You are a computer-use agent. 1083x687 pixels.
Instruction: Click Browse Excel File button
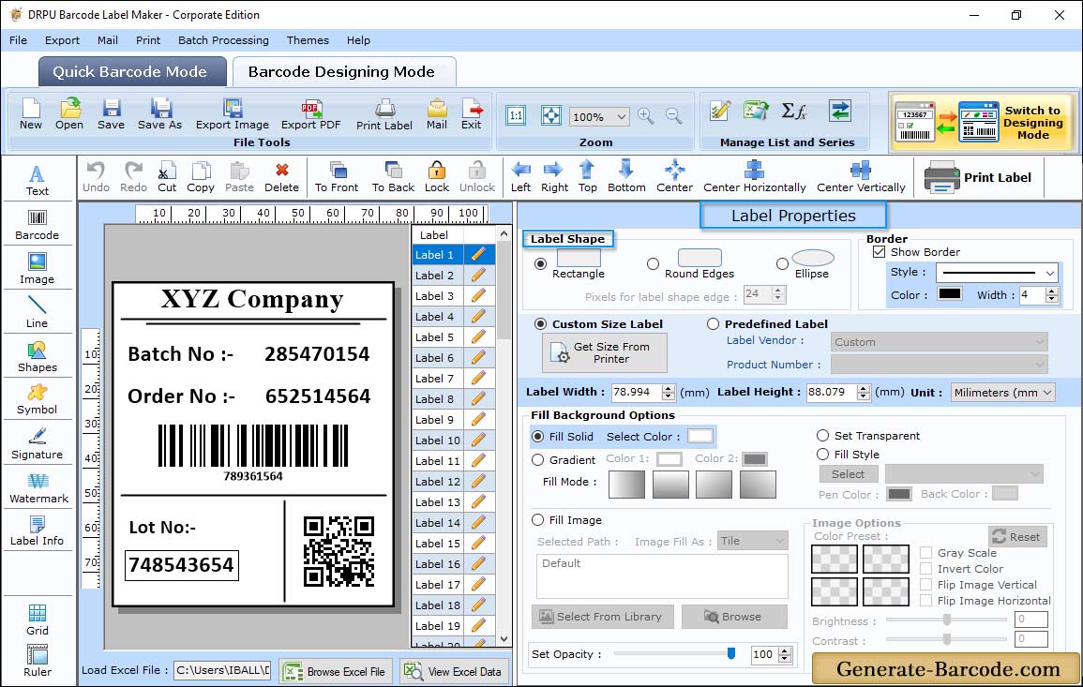click(x=336, y=671)
